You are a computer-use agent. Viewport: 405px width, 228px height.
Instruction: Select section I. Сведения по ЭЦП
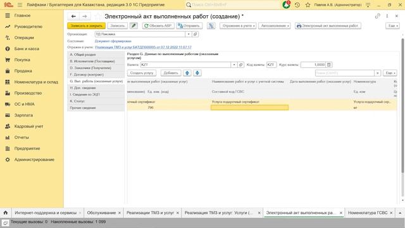point(96,94)
